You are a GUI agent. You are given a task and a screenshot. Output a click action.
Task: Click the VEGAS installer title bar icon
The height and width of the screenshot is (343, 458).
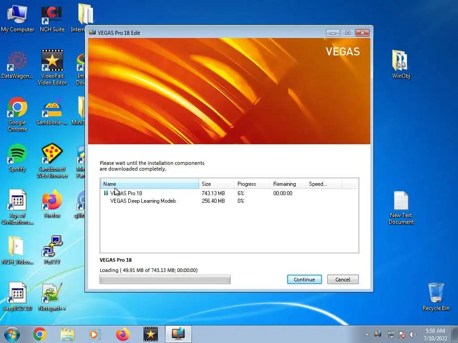point(93,32)
